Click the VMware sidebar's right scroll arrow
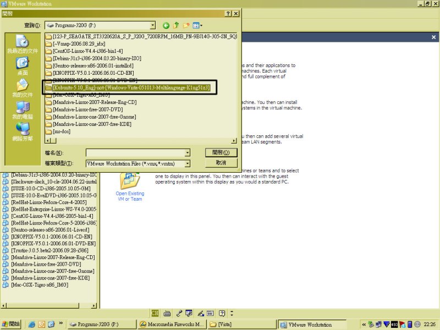Image resolution: width=440 pixels, height=330 pixels. 94,306
